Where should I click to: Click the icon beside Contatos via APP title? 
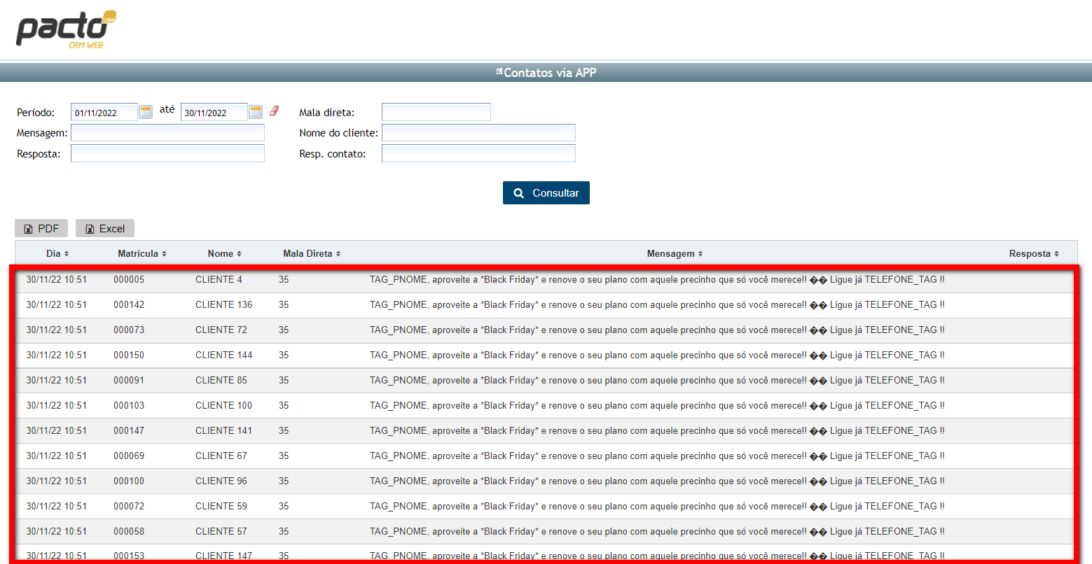pos(499,72)
